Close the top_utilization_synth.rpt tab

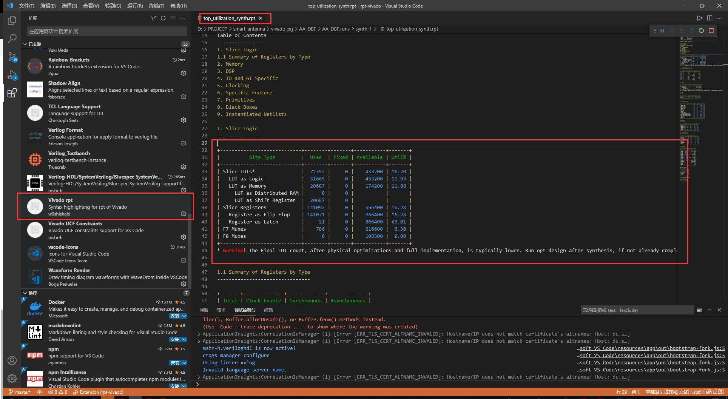261,18
